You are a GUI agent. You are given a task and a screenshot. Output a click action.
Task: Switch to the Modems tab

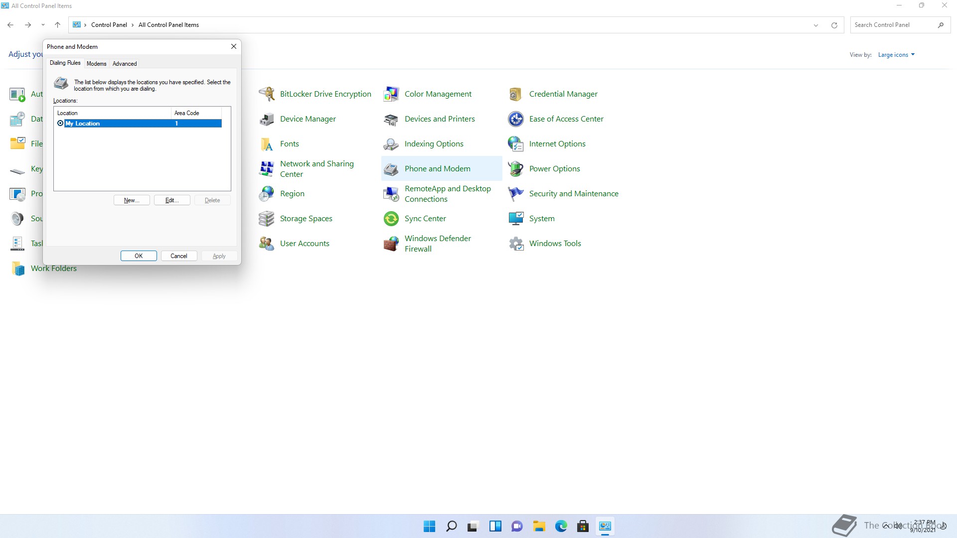point(96,64)
